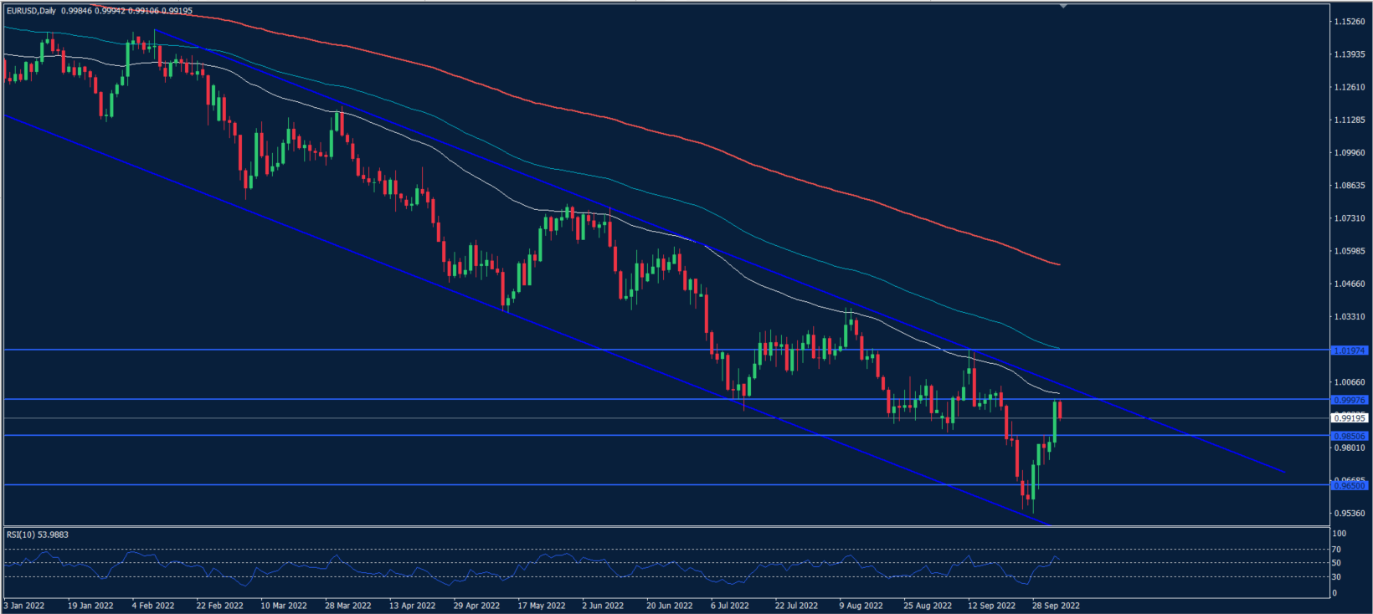Click the 2 Jun 2022 date label

coord(603,606)
